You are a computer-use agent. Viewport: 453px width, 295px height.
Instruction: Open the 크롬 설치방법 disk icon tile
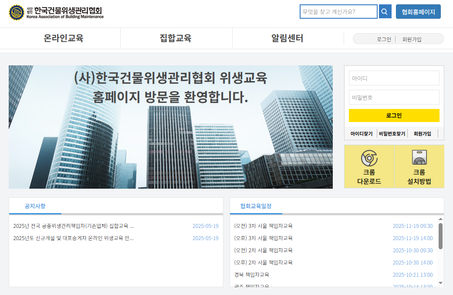point(419,167)
